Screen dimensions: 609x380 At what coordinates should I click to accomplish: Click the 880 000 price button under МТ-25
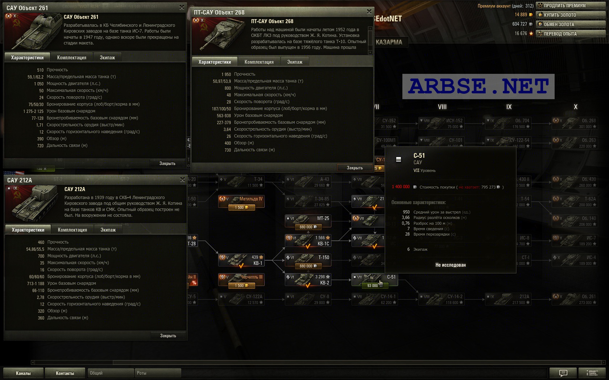308,227
